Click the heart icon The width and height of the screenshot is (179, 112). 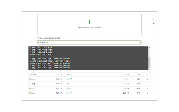pyautogui.click(x=154, y=24)
